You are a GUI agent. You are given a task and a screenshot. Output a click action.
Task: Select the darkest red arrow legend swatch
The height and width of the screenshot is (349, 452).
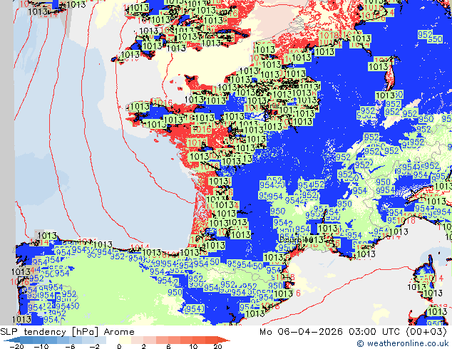[224, 340]
